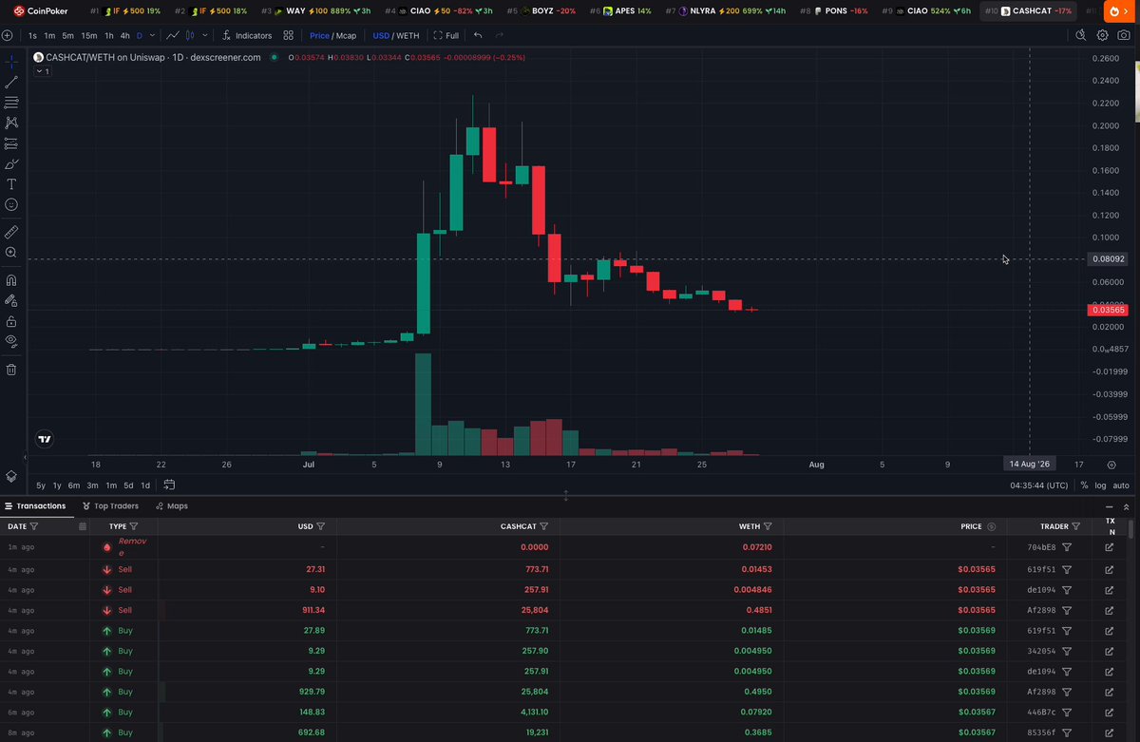Delete all drawings with trash icon
This screenshot has height=742, width=1140.
(11, 370)
